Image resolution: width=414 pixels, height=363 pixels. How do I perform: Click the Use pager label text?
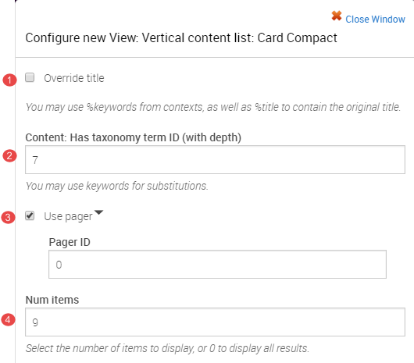(x=68, y=216)
